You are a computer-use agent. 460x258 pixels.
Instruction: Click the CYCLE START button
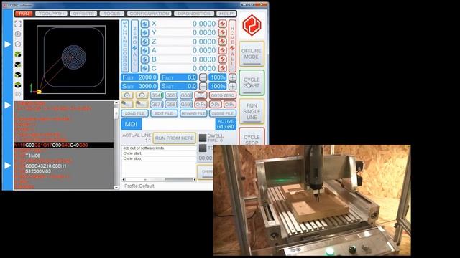pos(252,82)
